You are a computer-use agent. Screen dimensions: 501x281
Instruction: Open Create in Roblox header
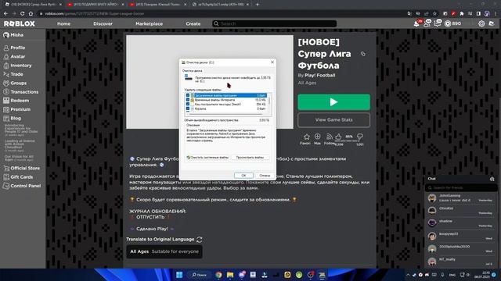[193, 23]
